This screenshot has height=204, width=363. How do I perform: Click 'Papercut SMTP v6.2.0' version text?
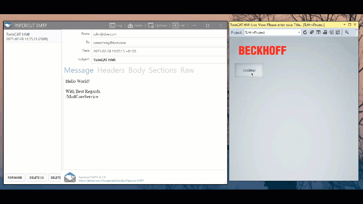[x=92, y=177]
